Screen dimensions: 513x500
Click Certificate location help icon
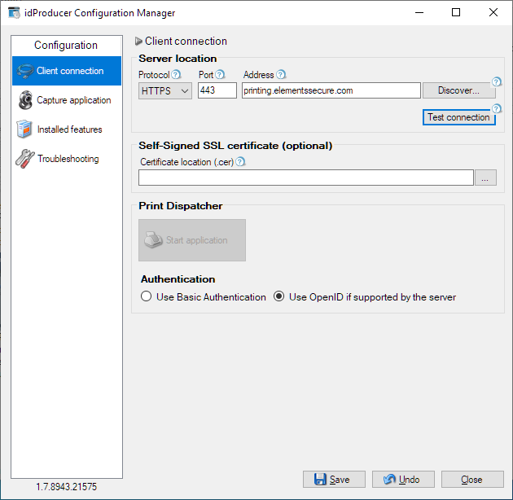[x=240, y=161]
